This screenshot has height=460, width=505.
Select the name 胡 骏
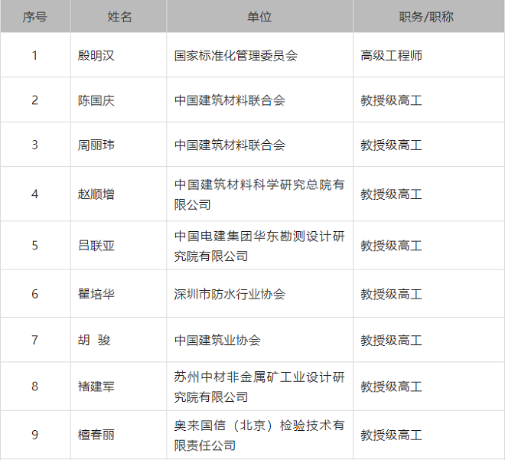click(x=94, y=340)
